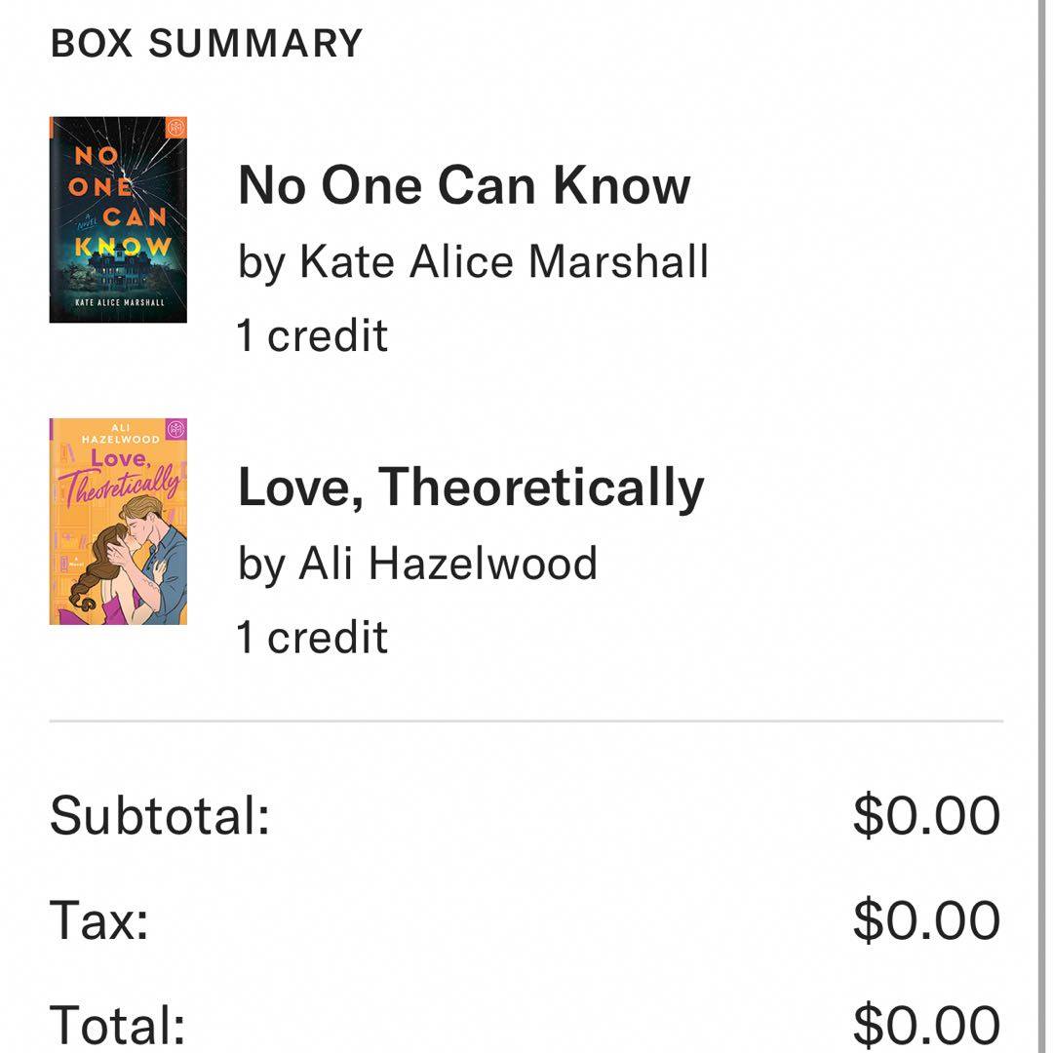
Task: Open the Love, Theoretically title
Action: [x=470, y=487]
